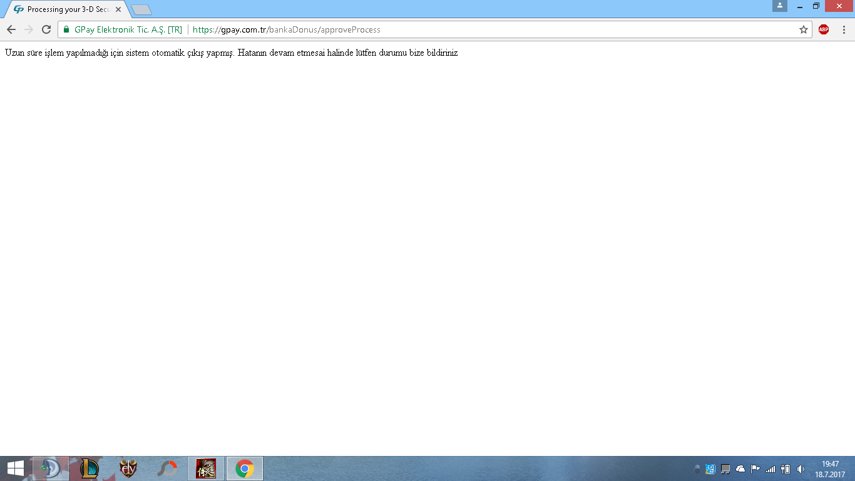Image resolution: width=855 pixels, height=481 pixels.
Task: Open the volume speaker tray icon
Action: click(x=801, y=468)
